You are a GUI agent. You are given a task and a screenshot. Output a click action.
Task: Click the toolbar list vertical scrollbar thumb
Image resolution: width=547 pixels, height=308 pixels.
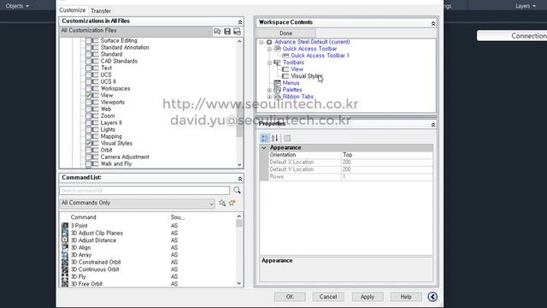click(x=239, y=119)
